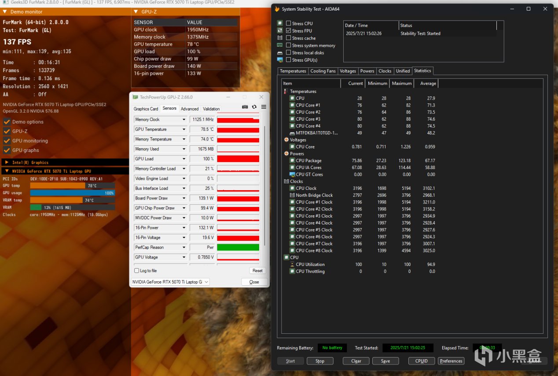Check the Log to file box in GPU-Z
Screen dimensions: 558x376
click(x=136, y=271)
